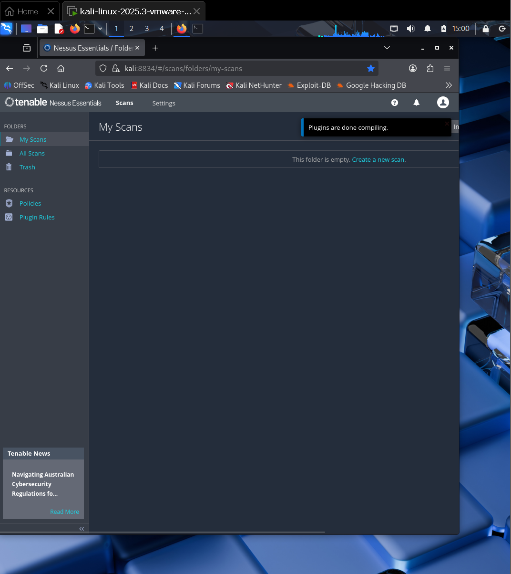Viewport: 511px width, 574px height.
Task: Read More in Tenable News panel
Action: click(64, 511)
